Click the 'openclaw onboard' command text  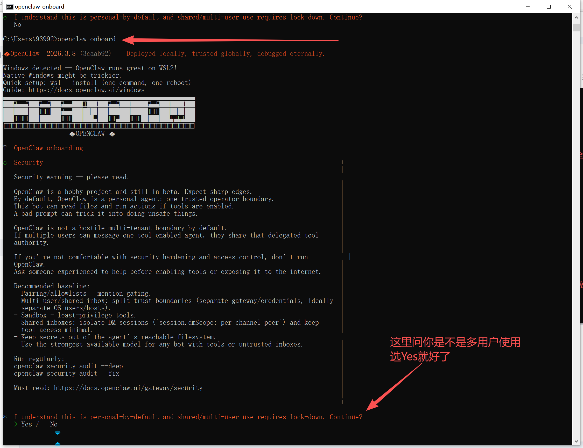pyautogui.click(x=86, y=39)
